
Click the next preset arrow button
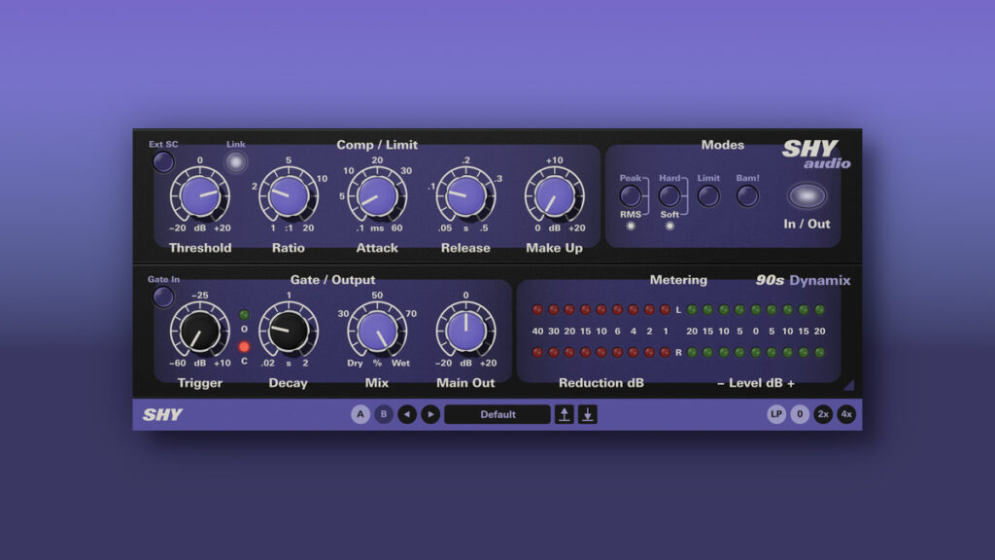(x=430, y=414)
